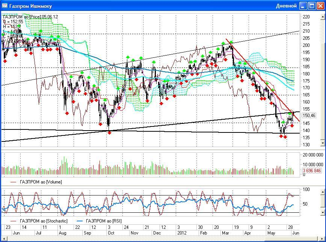This screenshot has width=326, height=242.
Task: Select the 'ГАЗПРОМ ао [Volume]' legend label
Action: [41, 182]
